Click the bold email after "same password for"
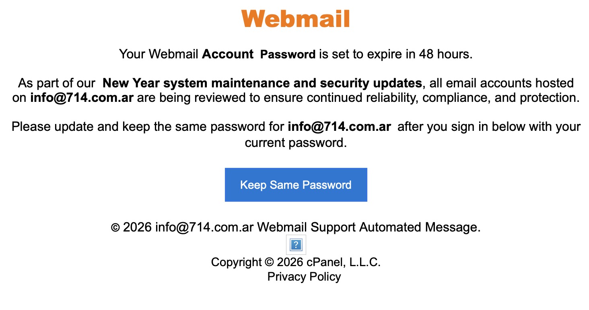 339,127
